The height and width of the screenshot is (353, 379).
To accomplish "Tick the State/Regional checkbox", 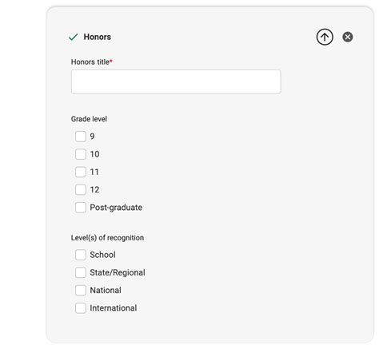I will click(x=81, y=272).
